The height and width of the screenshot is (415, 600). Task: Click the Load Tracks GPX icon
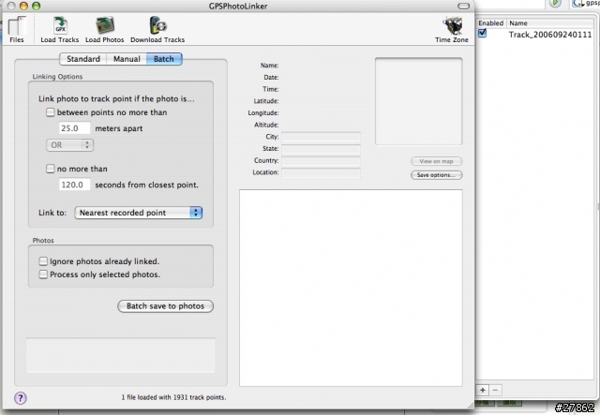60,29
